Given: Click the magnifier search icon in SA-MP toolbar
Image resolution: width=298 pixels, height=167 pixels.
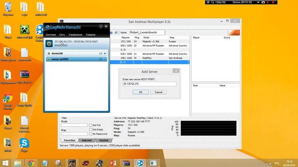Looking at the screenshot, I should coord(116,32).
